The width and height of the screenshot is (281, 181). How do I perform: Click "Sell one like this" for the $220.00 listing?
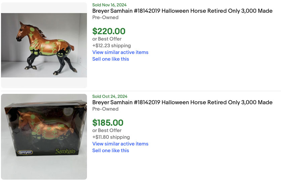coord(110,59)
